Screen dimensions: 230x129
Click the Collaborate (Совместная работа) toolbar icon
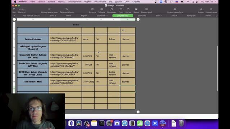tap(175, 9)
